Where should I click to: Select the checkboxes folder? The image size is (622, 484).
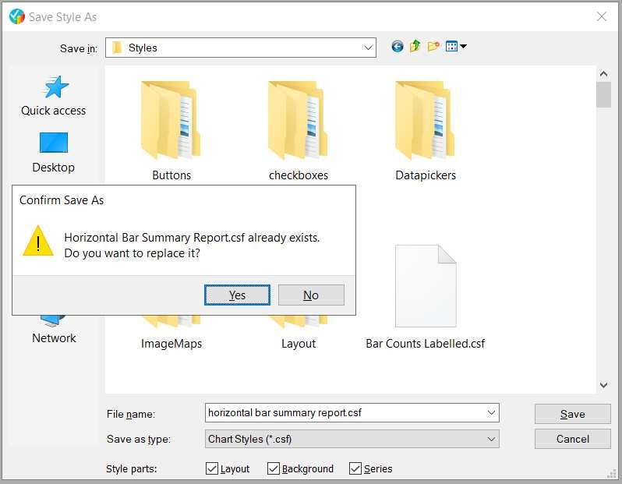click(299, 131)
